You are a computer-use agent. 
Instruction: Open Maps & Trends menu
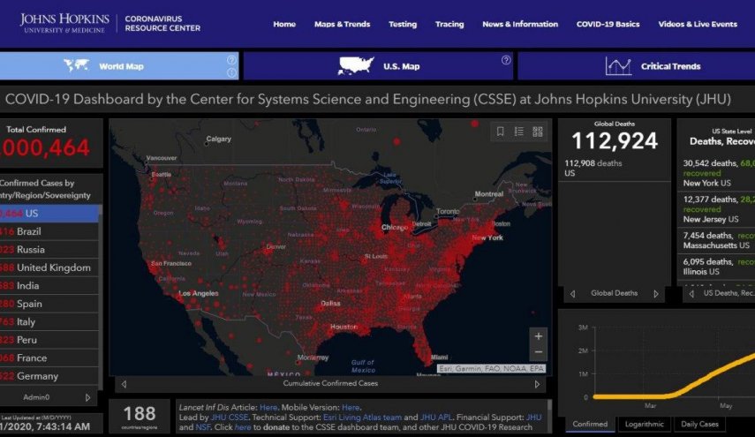pos(342,24)
